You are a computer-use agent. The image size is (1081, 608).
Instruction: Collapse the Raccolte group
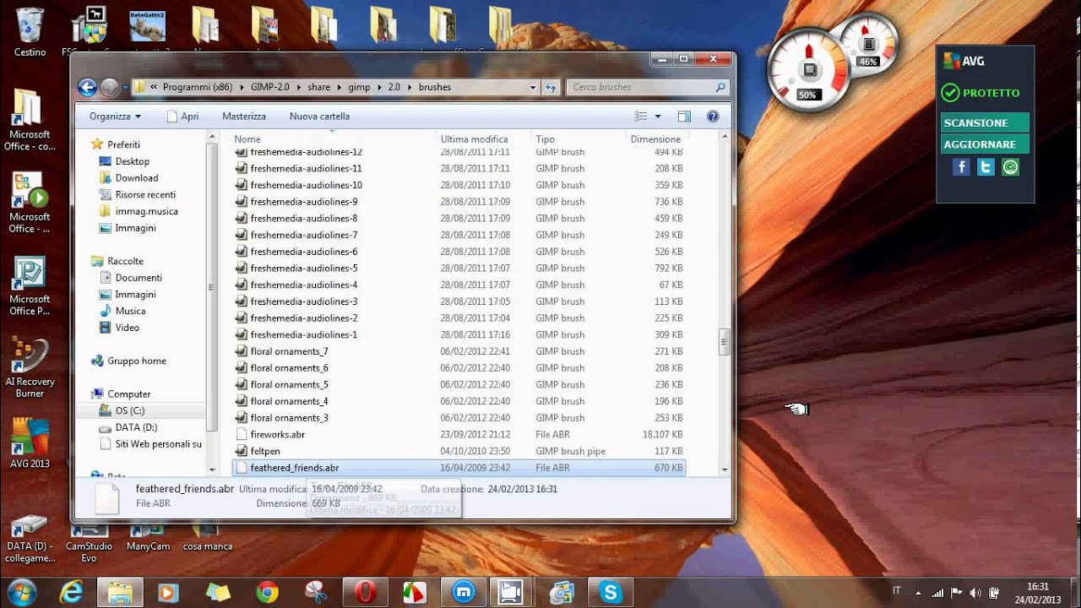[83, 261]
